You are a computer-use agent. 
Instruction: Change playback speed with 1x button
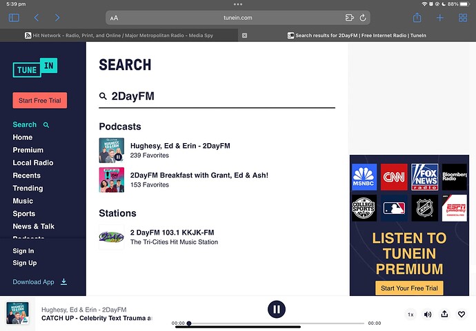pyautogui.click(x=410, y=314)
